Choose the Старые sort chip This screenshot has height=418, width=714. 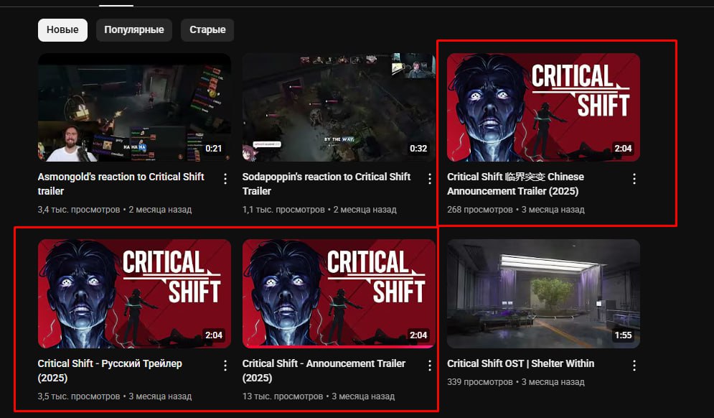point(207,29)
